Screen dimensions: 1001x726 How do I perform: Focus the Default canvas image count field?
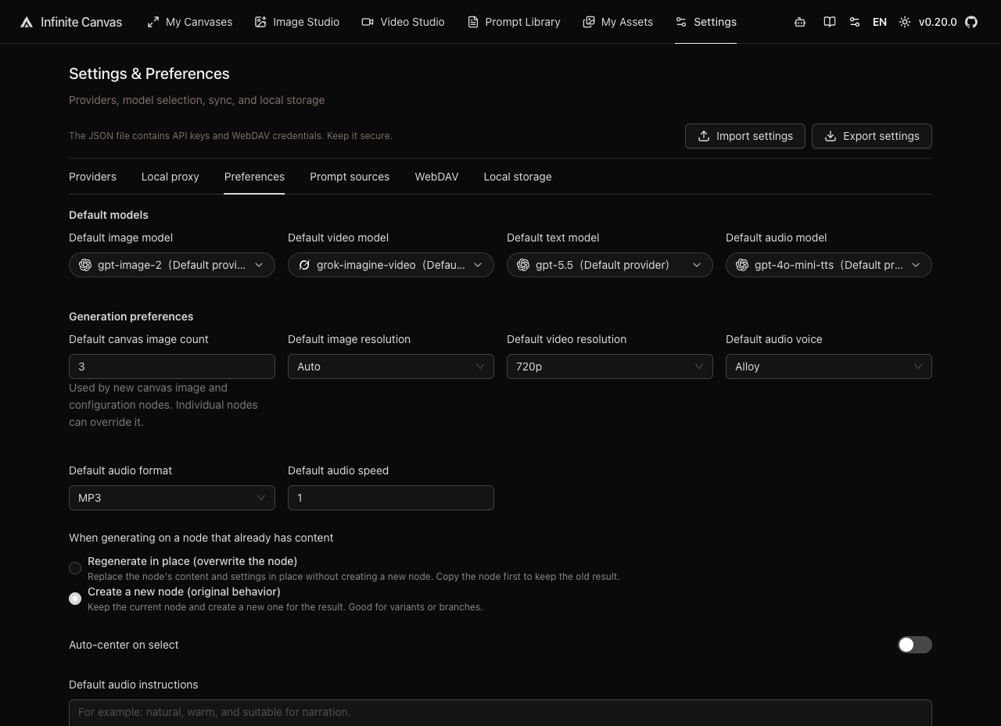172,367
